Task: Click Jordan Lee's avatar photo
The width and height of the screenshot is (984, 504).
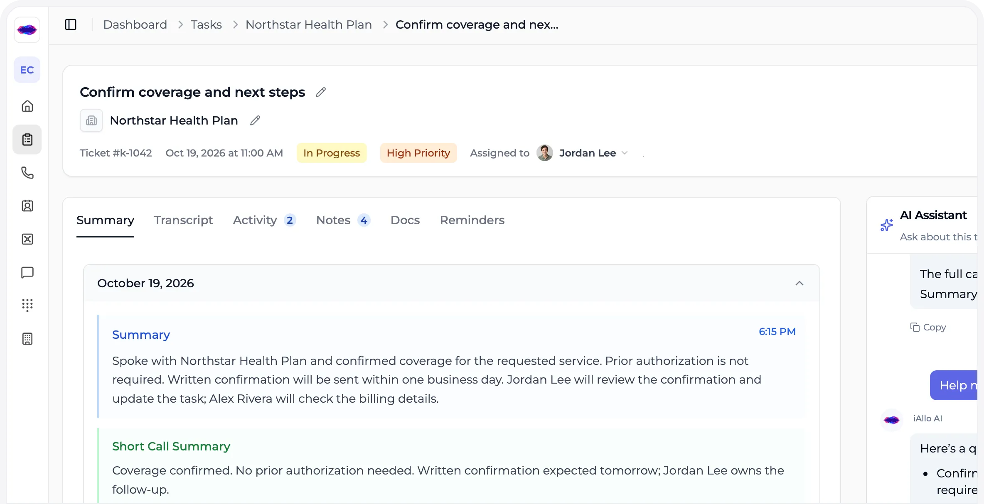Action: (544, 153)
